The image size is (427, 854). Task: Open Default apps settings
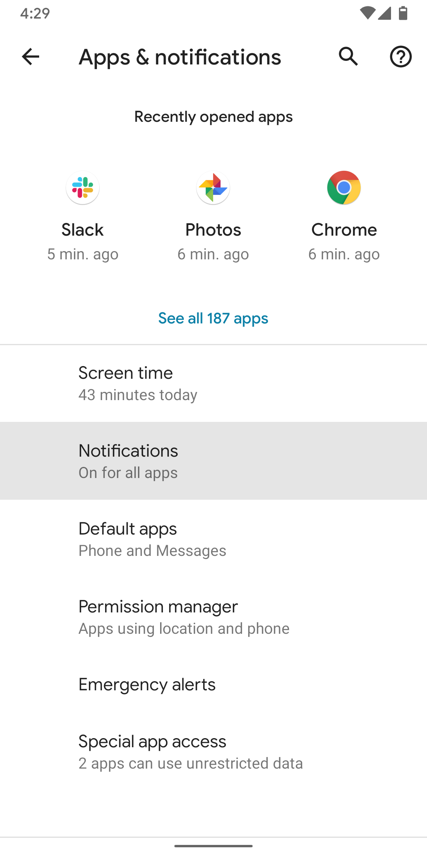click(213, 539)
